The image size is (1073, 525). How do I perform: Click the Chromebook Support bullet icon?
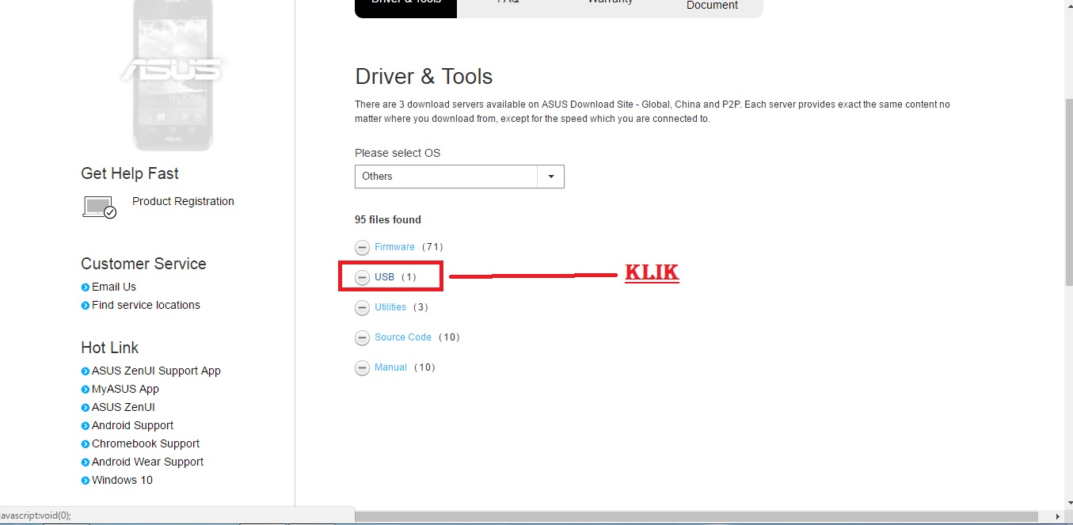pyautogui.click(x=85, y=444)
